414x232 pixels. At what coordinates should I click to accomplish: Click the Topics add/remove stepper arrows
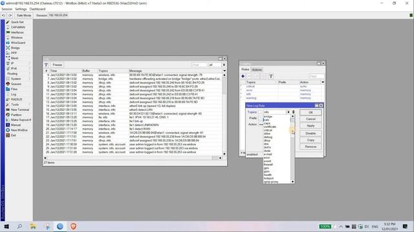pyautogui.click(x=293, y=112)
